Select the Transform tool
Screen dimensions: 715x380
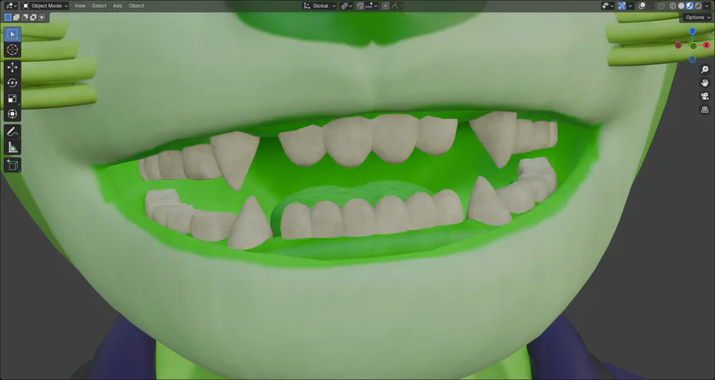(x=12, y=113)
